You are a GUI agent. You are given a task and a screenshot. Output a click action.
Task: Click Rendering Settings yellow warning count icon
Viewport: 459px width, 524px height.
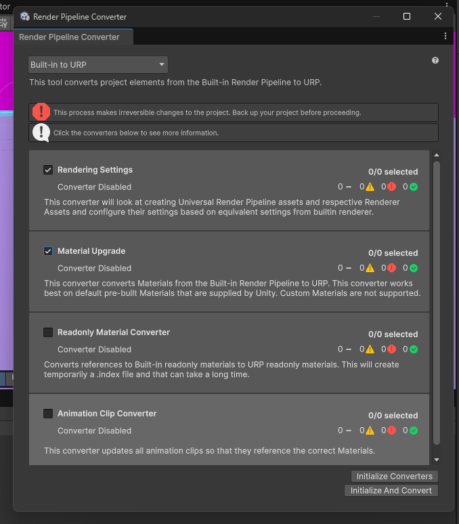(370, 187)
